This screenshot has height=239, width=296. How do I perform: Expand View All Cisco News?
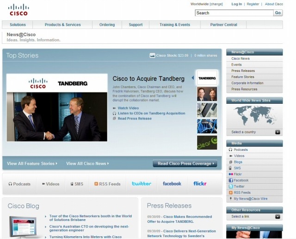(x=87, y=163)
